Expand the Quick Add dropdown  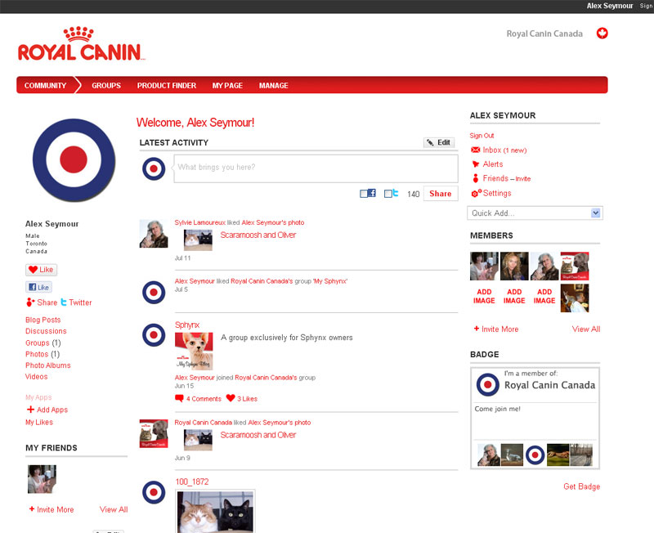(x=595, y=213)
